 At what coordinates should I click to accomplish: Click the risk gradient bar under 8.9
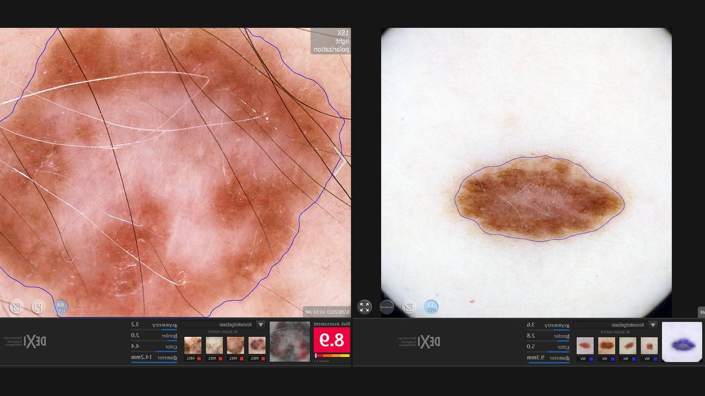(332, 356)
